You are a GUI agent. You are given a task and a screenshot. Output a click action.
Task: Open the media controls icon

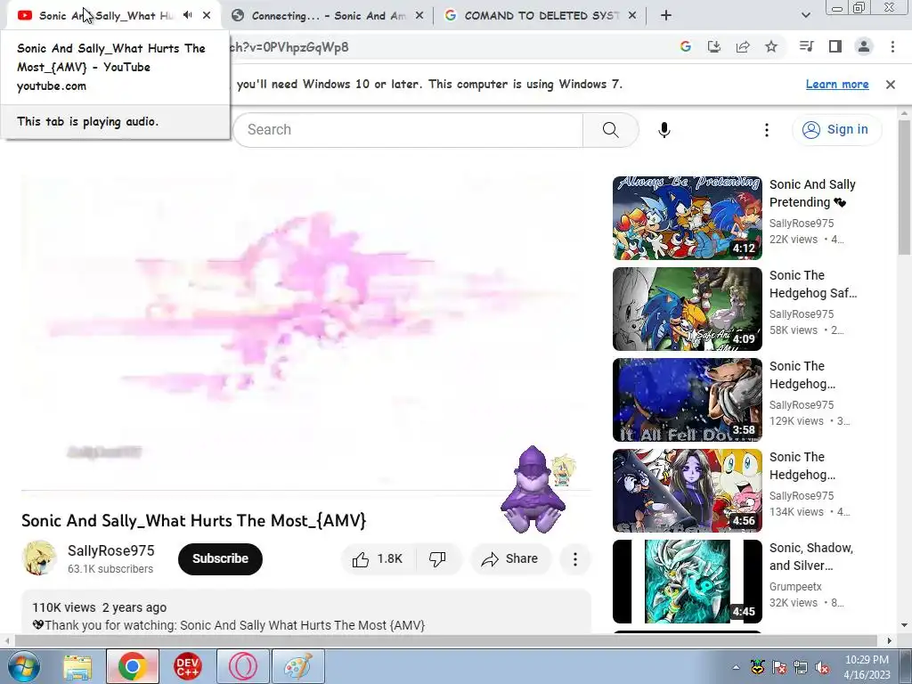[x=806, y=46]
